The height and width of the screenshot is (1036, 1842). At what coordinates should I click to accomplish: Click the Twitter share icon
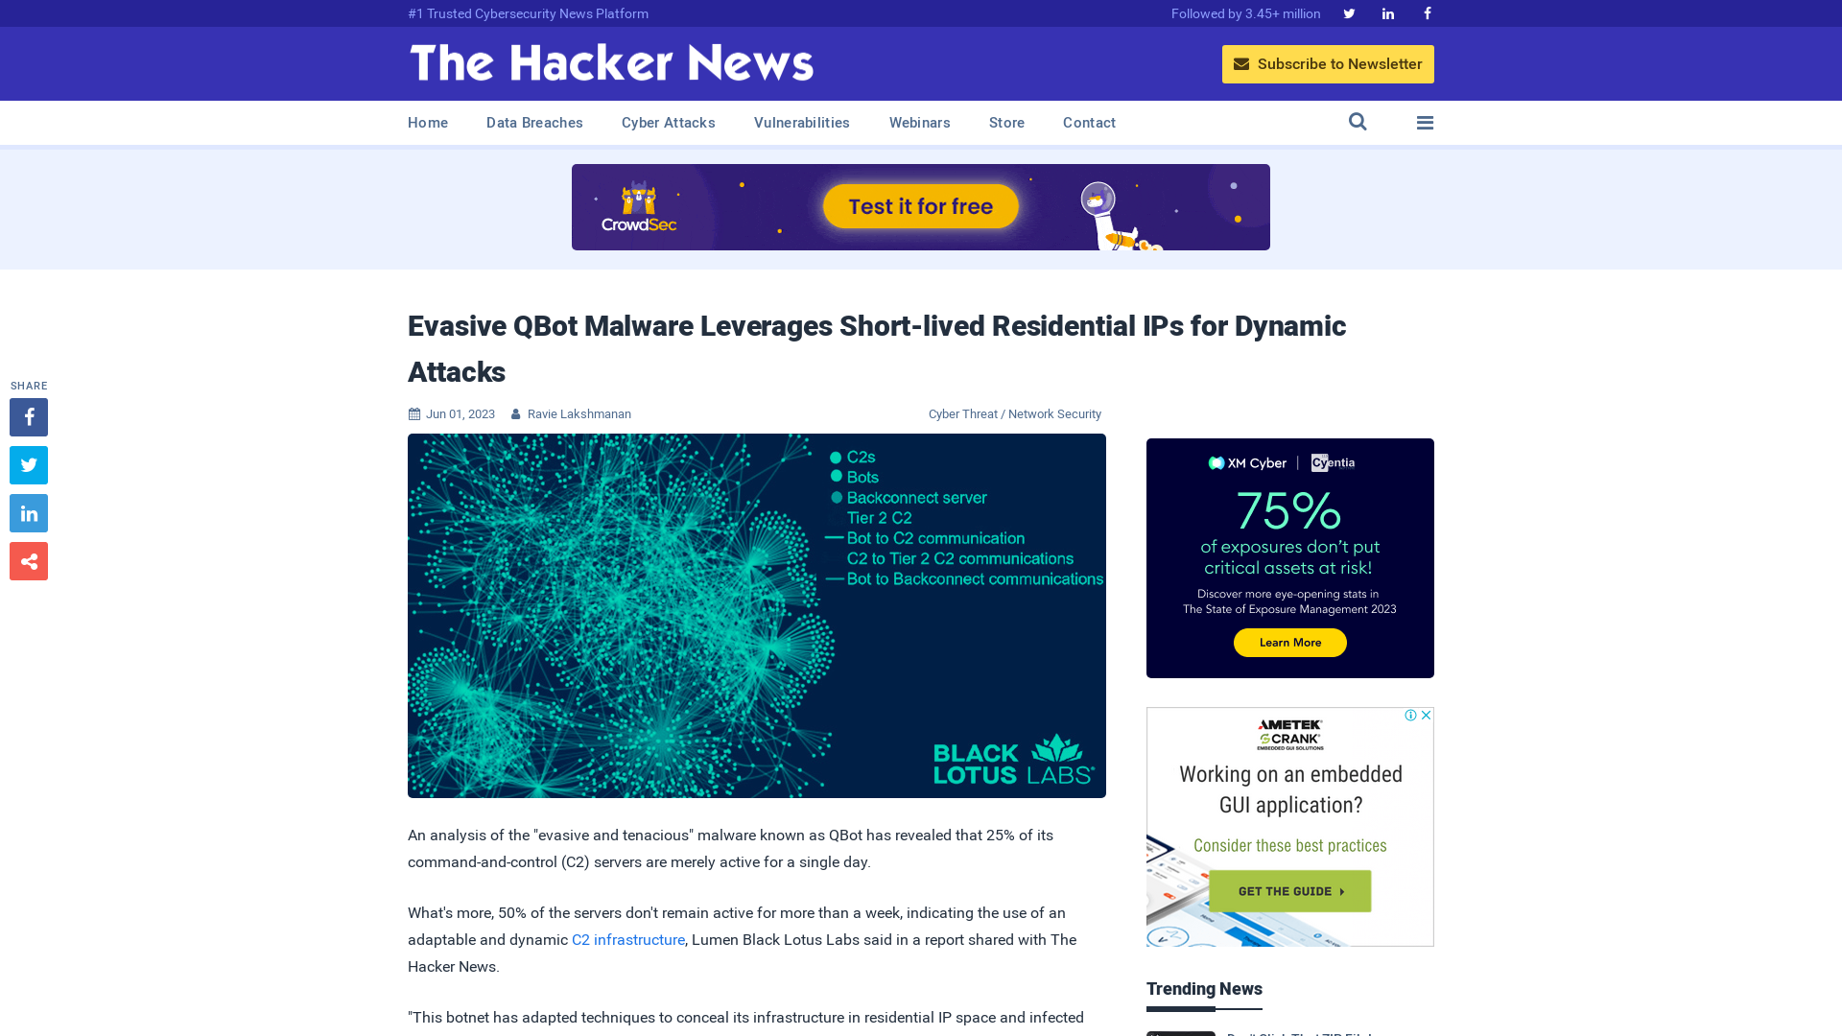pyautogui.click(x=28, y=464)
